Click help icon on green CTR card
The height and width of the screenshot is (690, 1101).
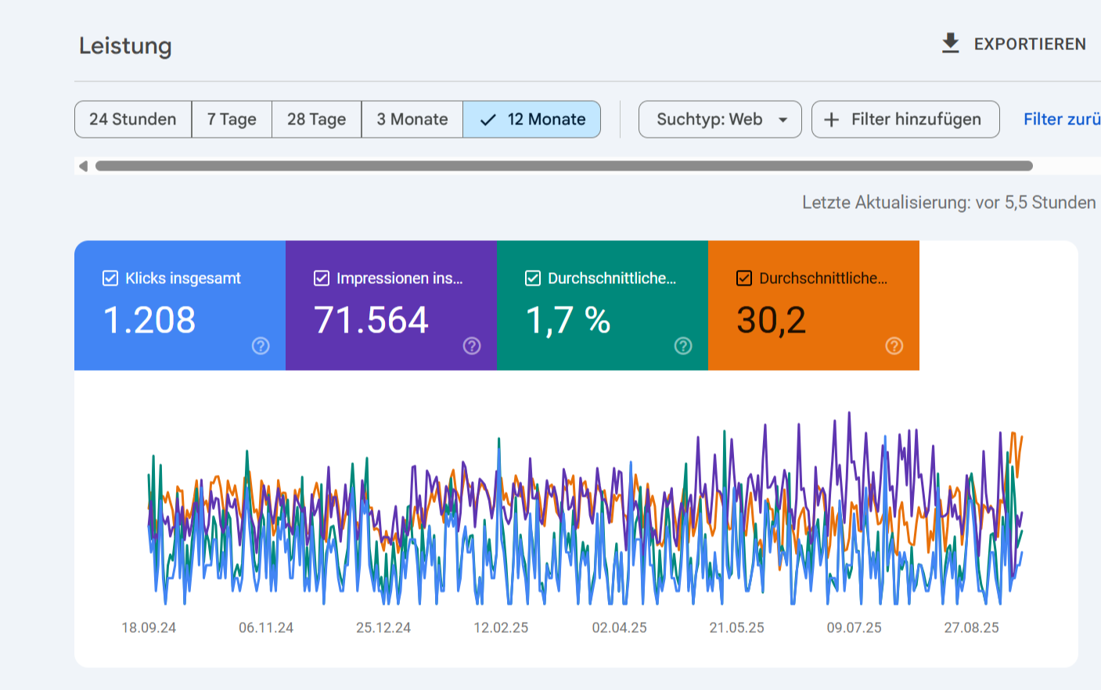point(683,346)
